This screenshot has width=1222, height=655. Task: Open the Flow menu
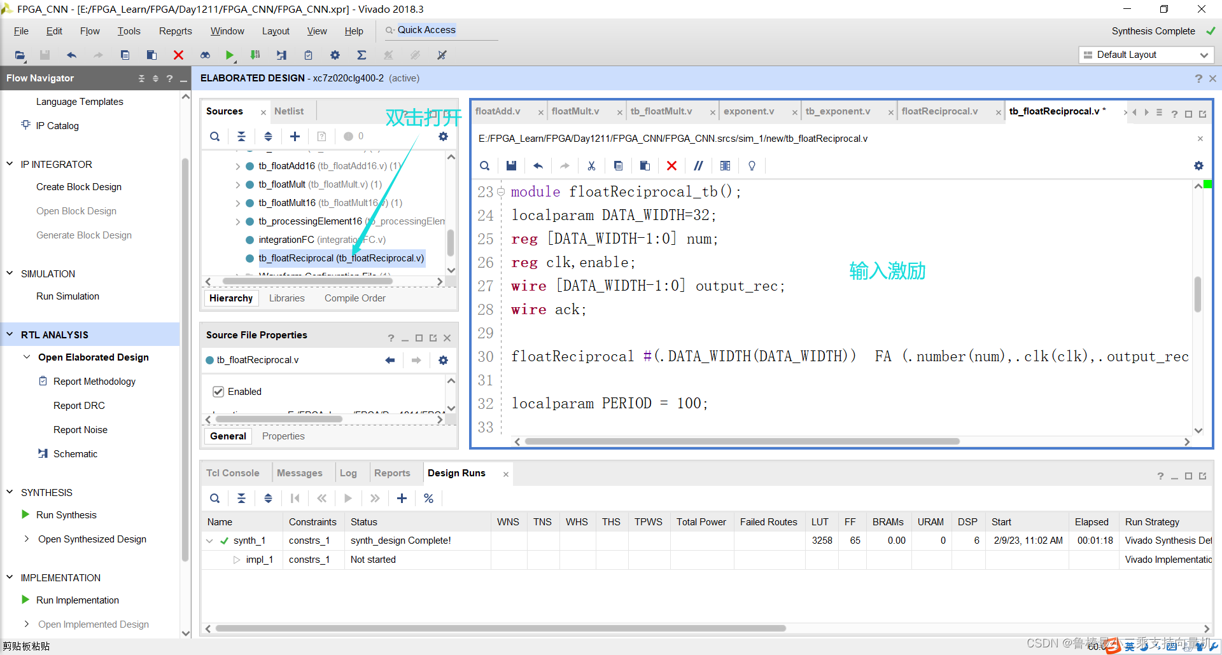click(x=90, y=31)
